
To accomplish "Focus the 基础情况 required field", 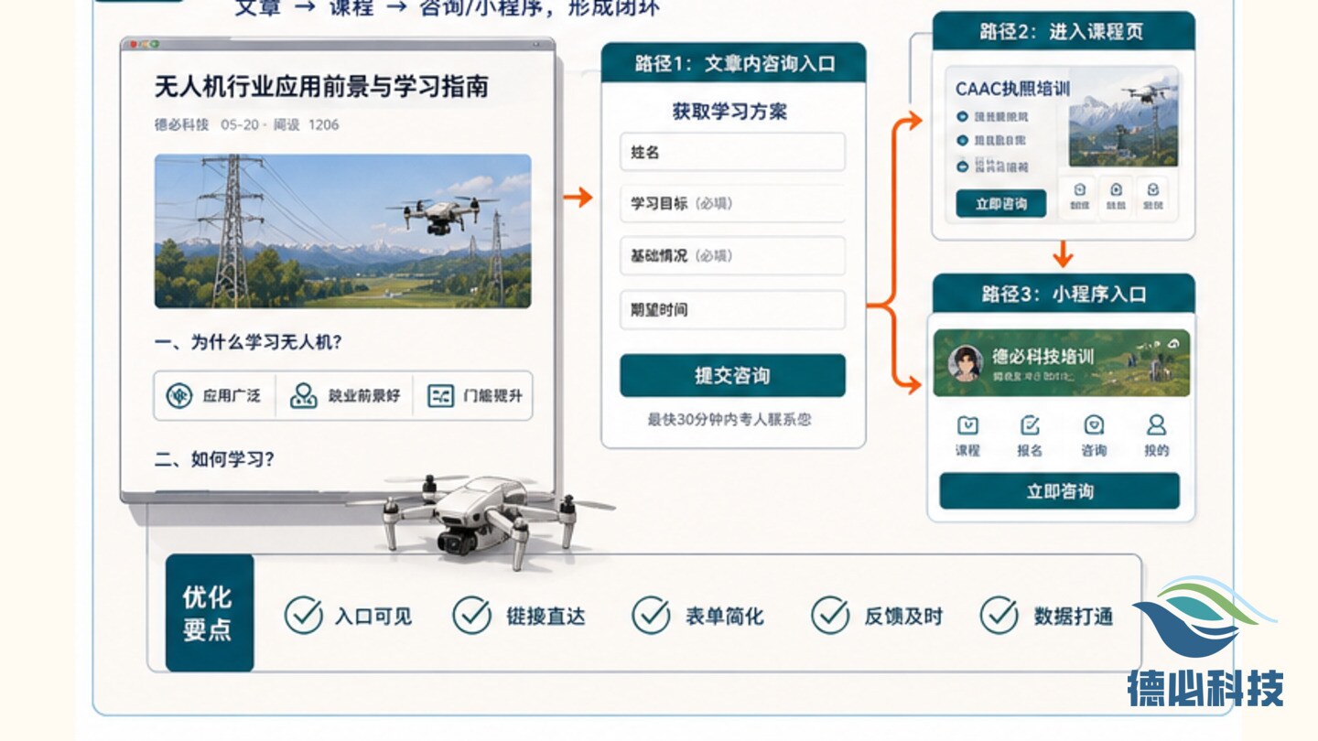I will (x=732, y=256).
